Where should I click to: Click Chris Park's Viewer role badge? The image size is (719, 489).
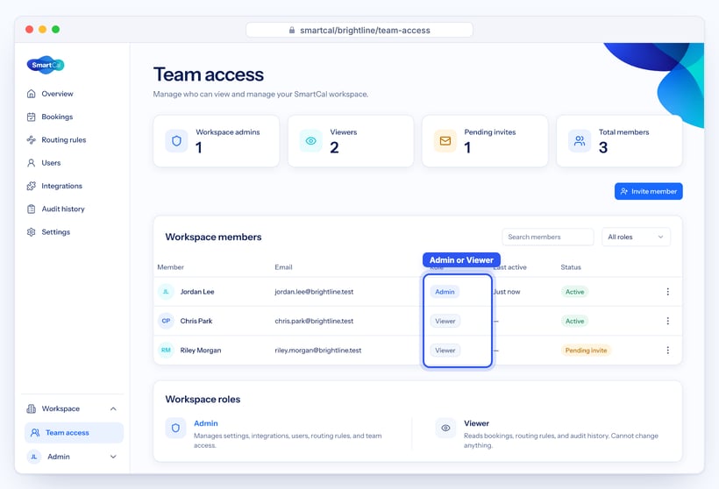coord(445,321)
